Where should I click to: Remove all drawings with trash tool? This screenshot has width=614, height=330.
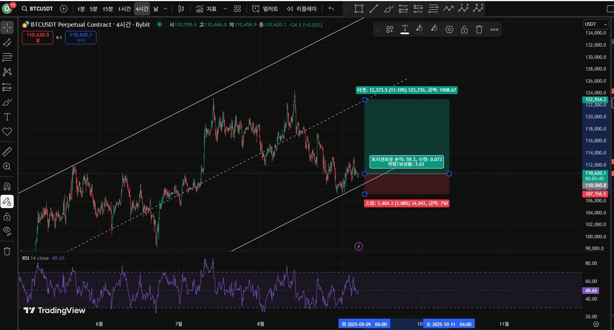7,251
